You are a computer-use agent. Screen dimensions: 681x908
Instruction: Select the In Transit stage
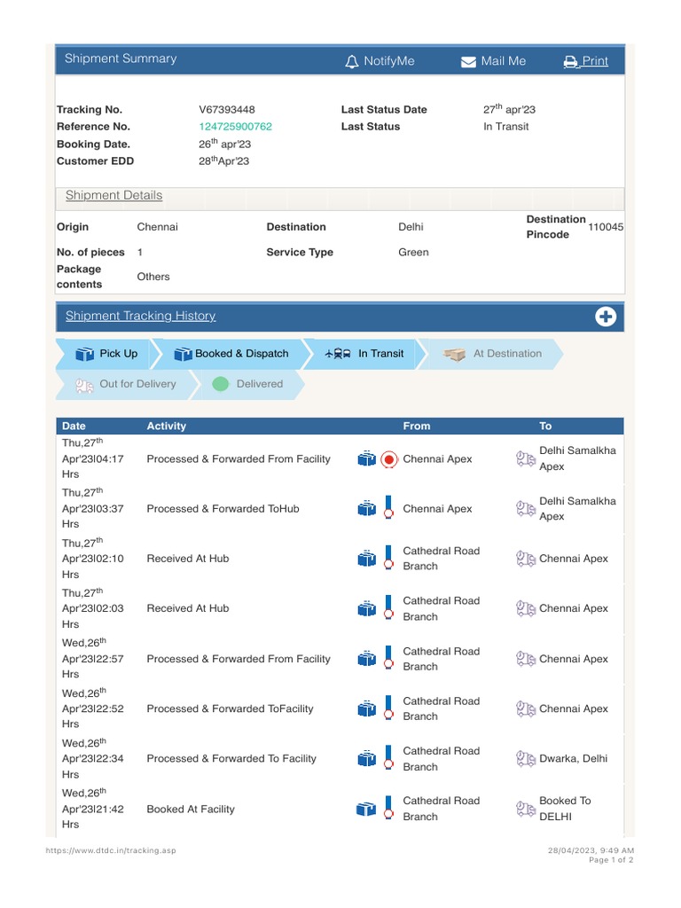coord(365,354)
